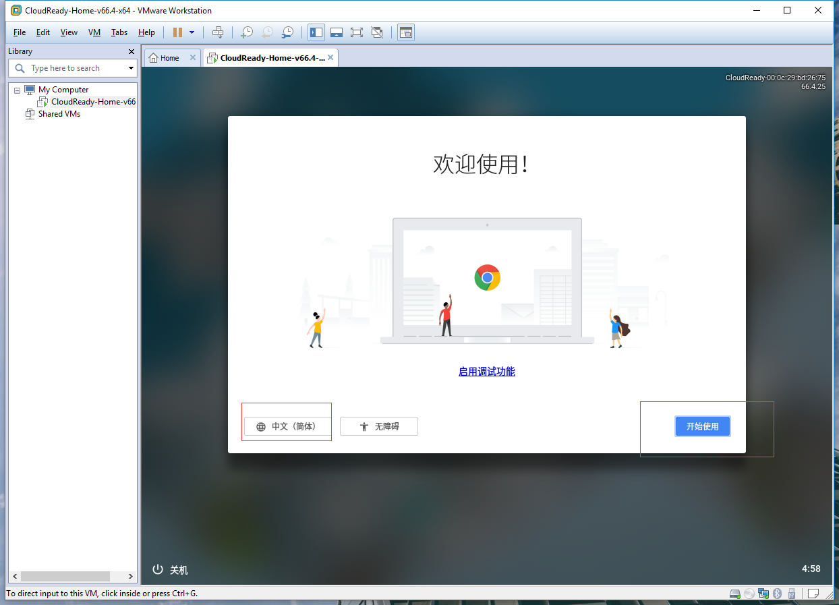Open the VM menu
The height and width of the screenshot is (605, 839).
pyautogui.click(x=94, y=32)
